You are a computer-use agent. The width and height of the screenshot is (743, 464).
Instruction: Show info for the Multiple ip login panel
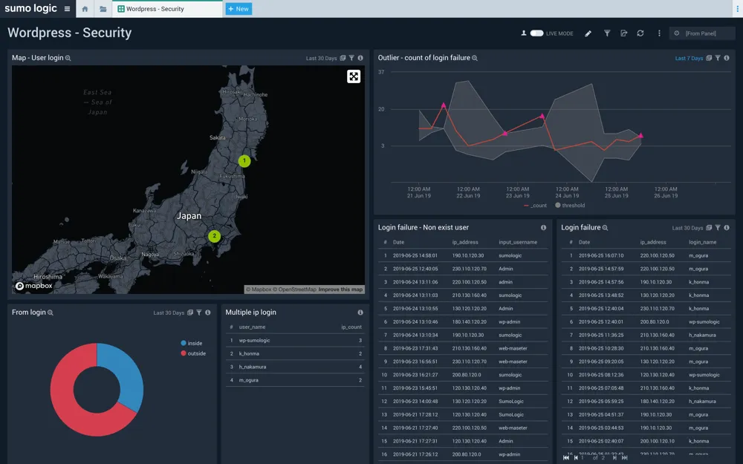point(360,313)
